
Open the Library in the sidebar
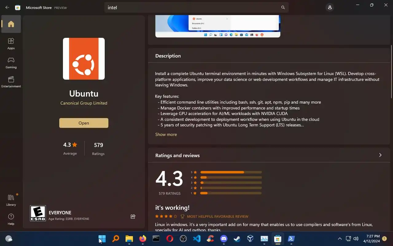(11, 200)
